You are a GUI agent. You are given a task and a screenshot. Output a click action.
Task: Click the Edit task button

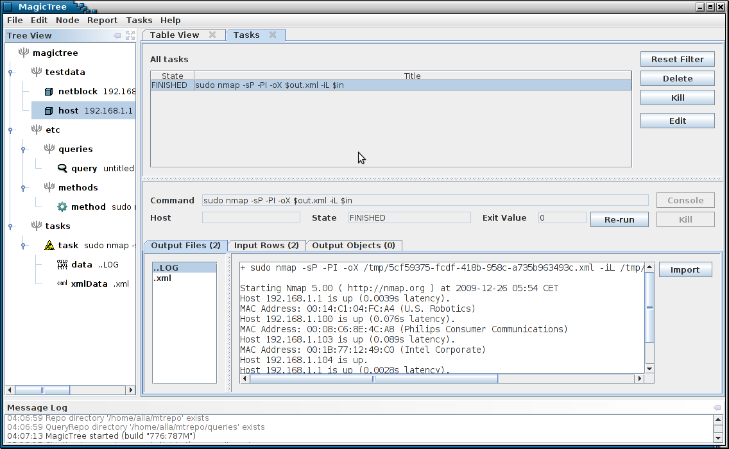pos(678,121)
